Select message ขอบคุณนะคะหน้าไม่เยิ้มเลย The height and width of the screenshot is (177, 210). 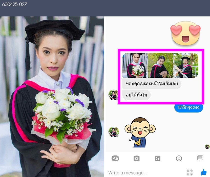coord(152,84)
